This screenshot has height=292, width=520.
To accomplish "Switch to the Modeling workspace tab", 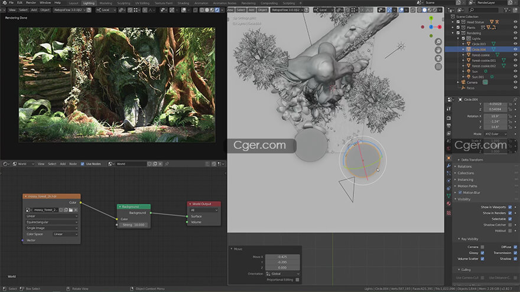I will 106,3.
